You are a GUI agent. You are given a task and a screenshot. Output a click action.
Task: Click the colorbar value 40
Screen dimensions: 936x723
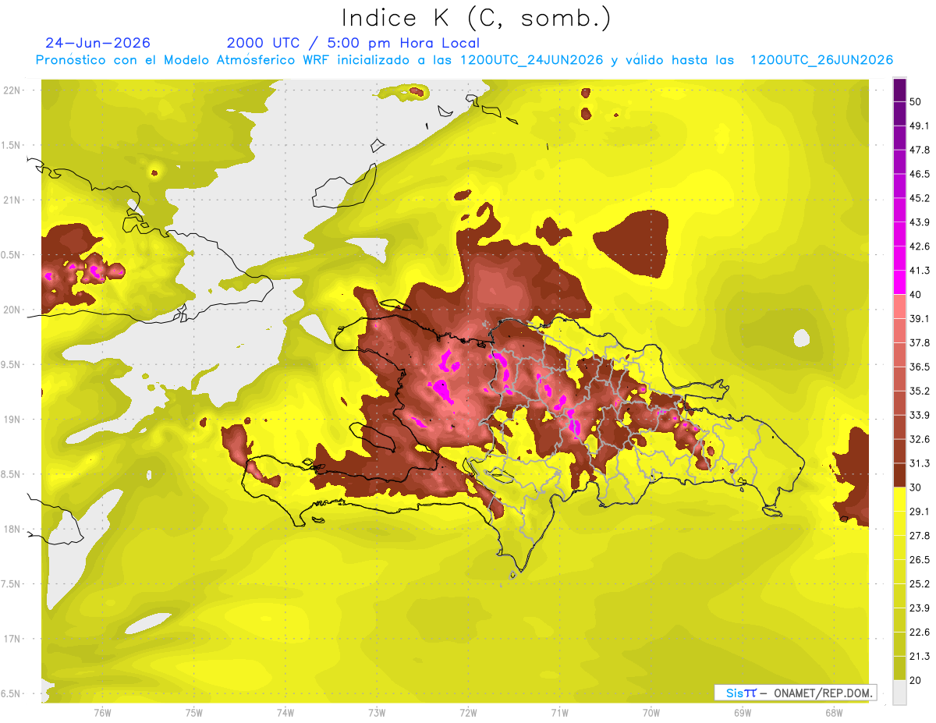916,295
